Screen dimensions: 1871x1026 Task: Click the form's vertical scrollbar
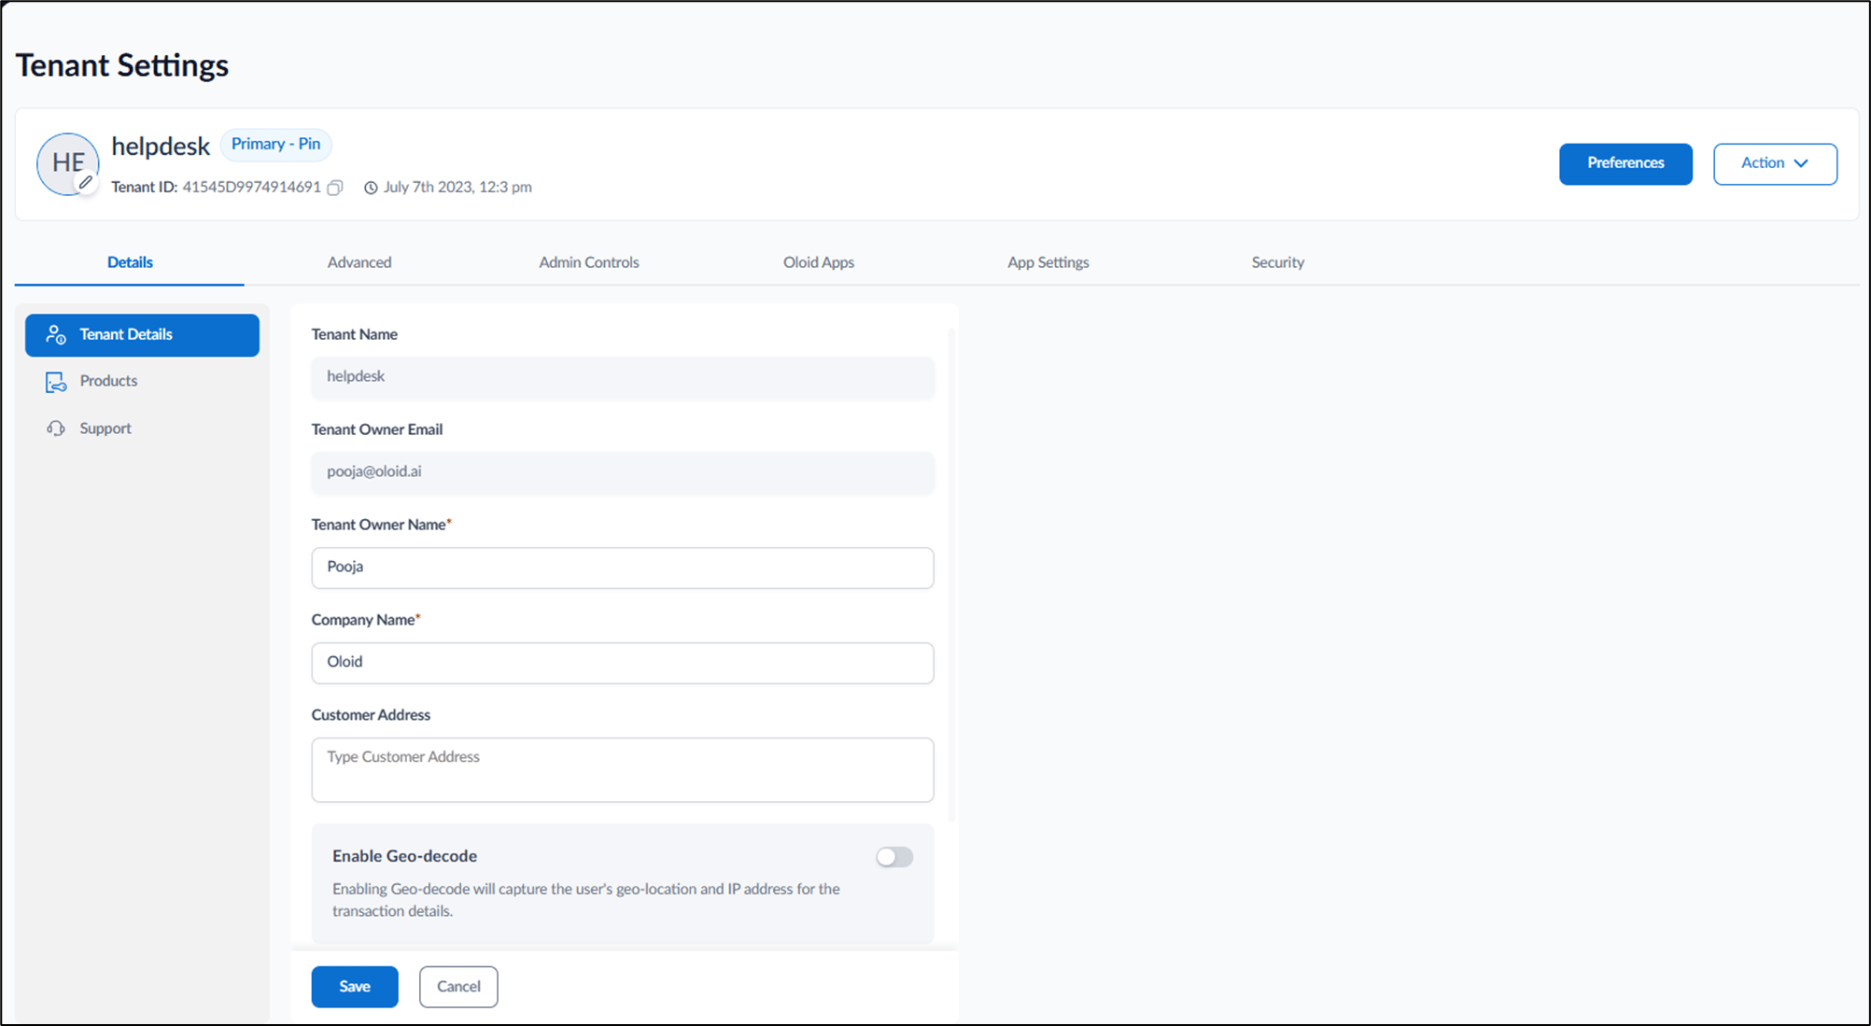(951, 574)
